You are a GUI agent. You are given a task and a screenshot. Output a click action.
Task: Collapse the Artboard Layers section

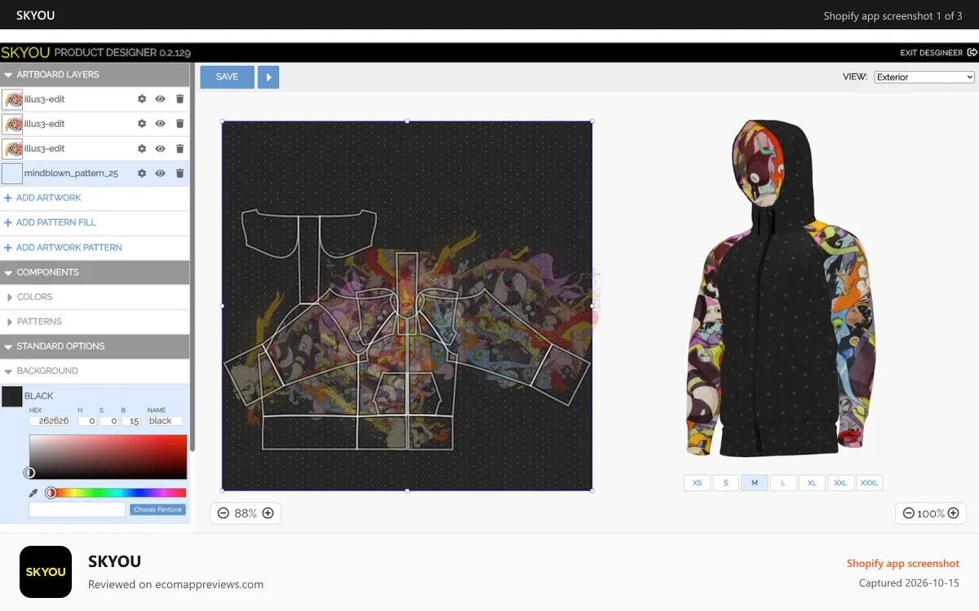tap(95, 74)
